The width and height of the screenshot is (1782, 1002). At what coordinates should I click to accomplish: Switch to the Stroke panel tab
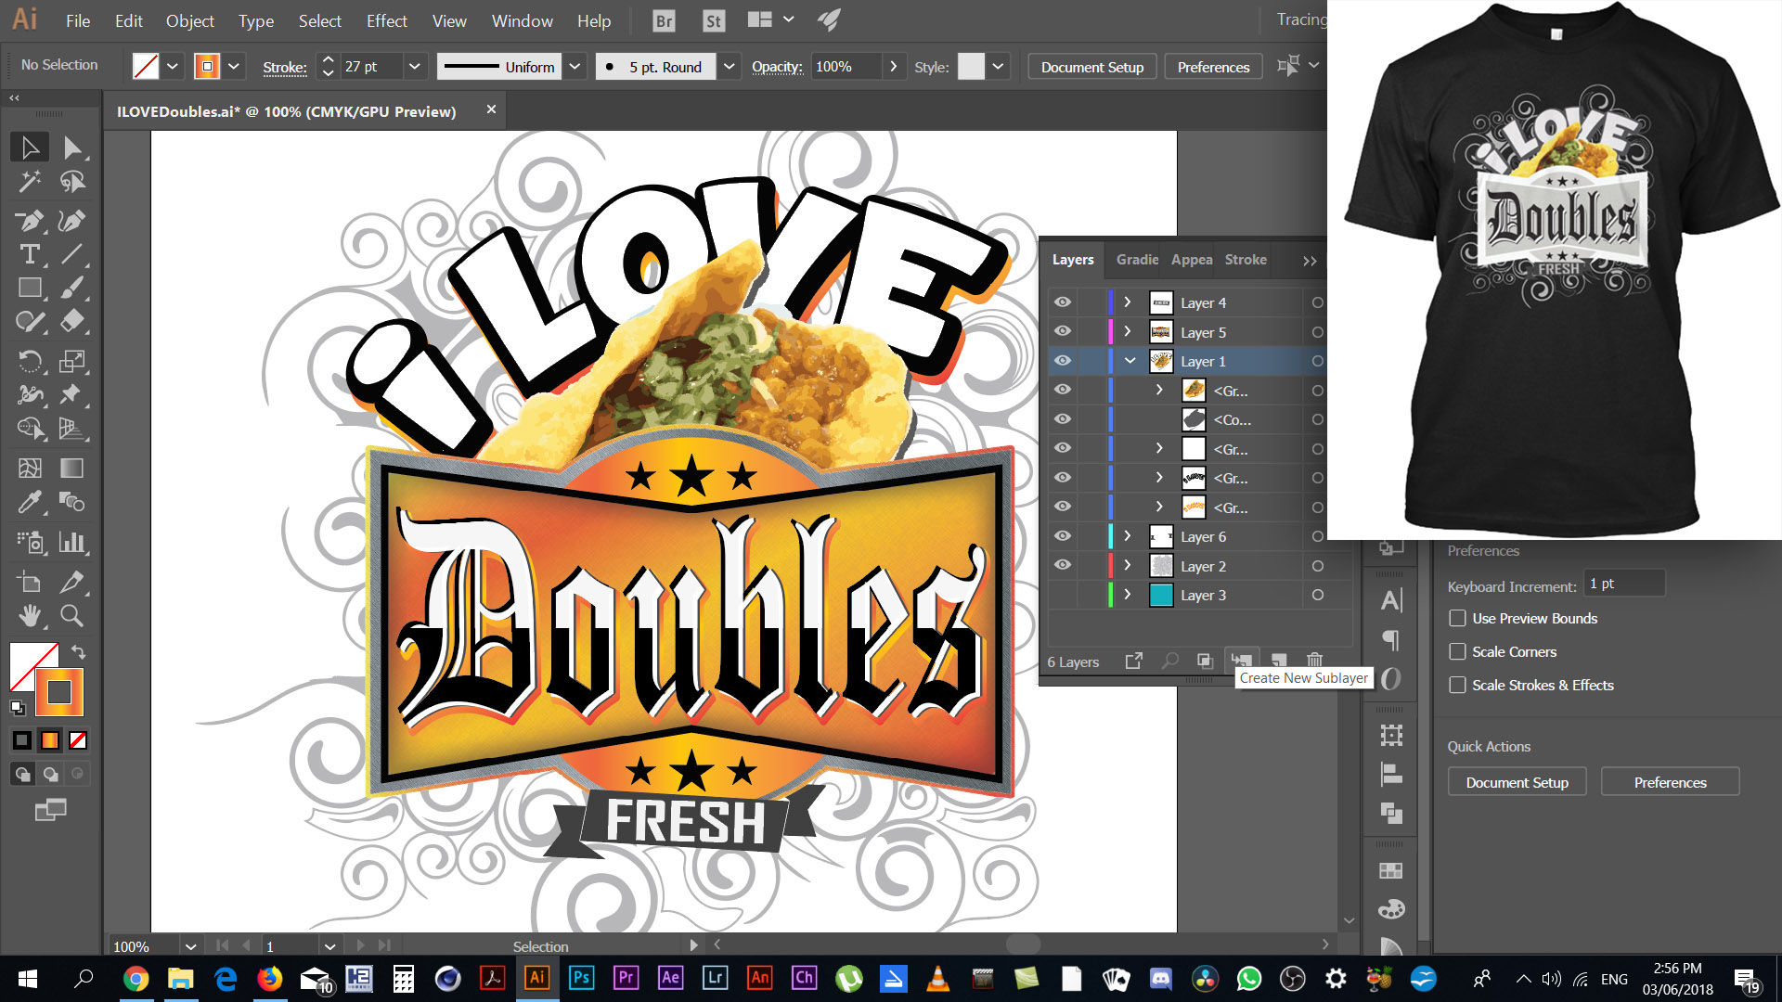tap(1245, 260)
